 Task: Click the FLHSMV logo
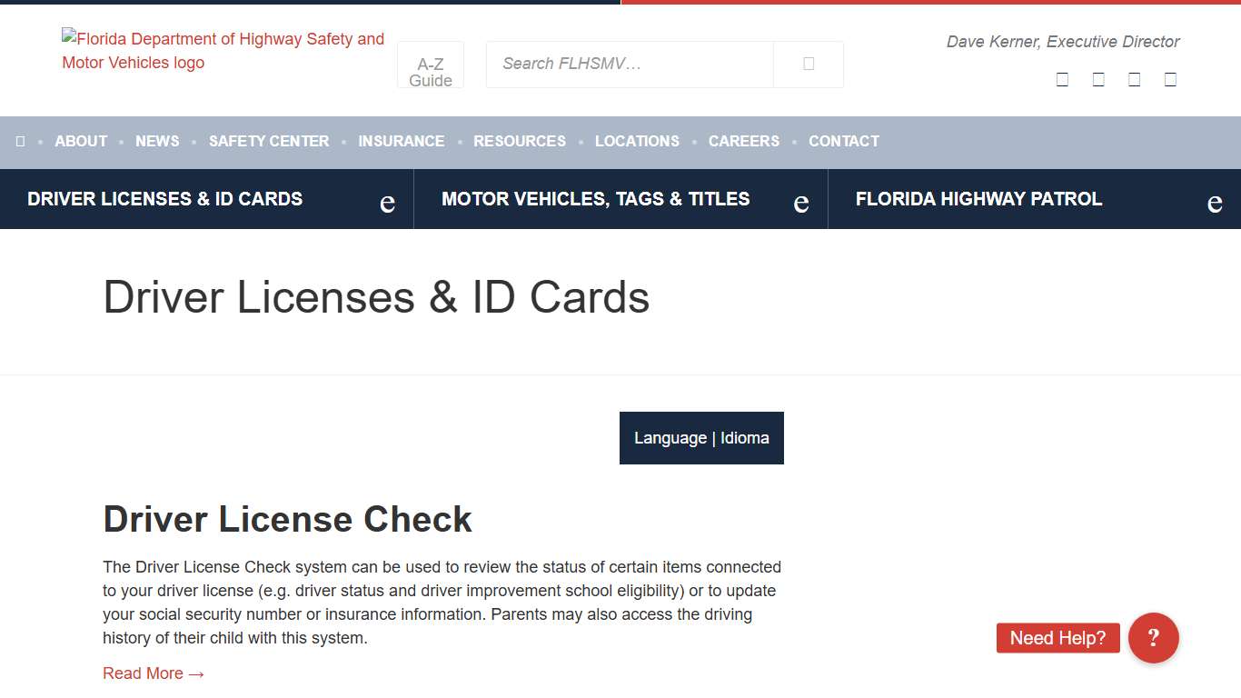pyautogui.click(x=223, y=51)
